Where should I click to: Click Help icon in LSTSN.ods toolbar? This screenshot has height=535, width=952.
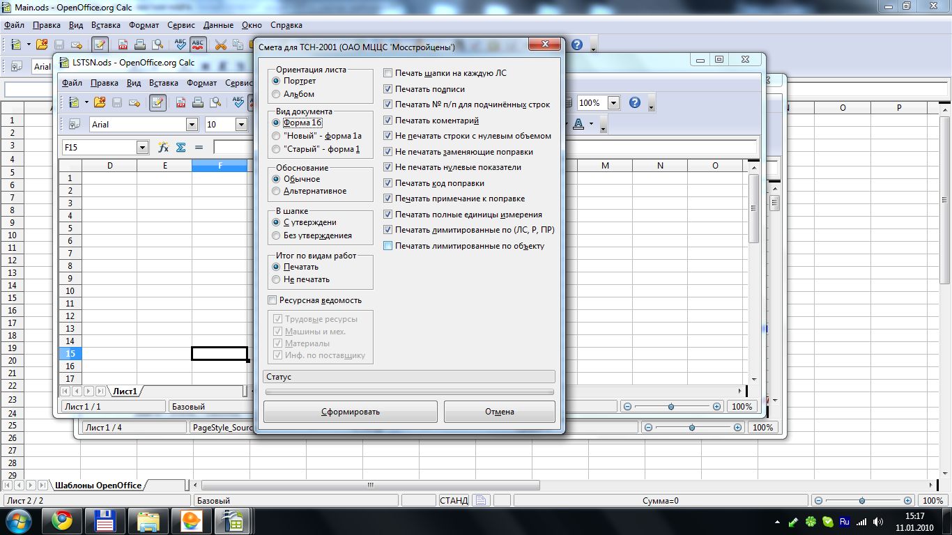point(634,102)
